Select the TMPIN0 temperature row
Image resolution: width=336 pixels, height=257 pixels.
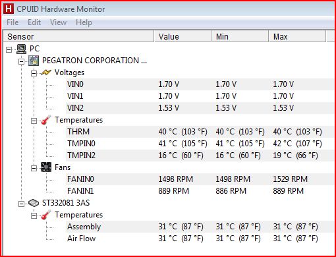pos(200,144)
